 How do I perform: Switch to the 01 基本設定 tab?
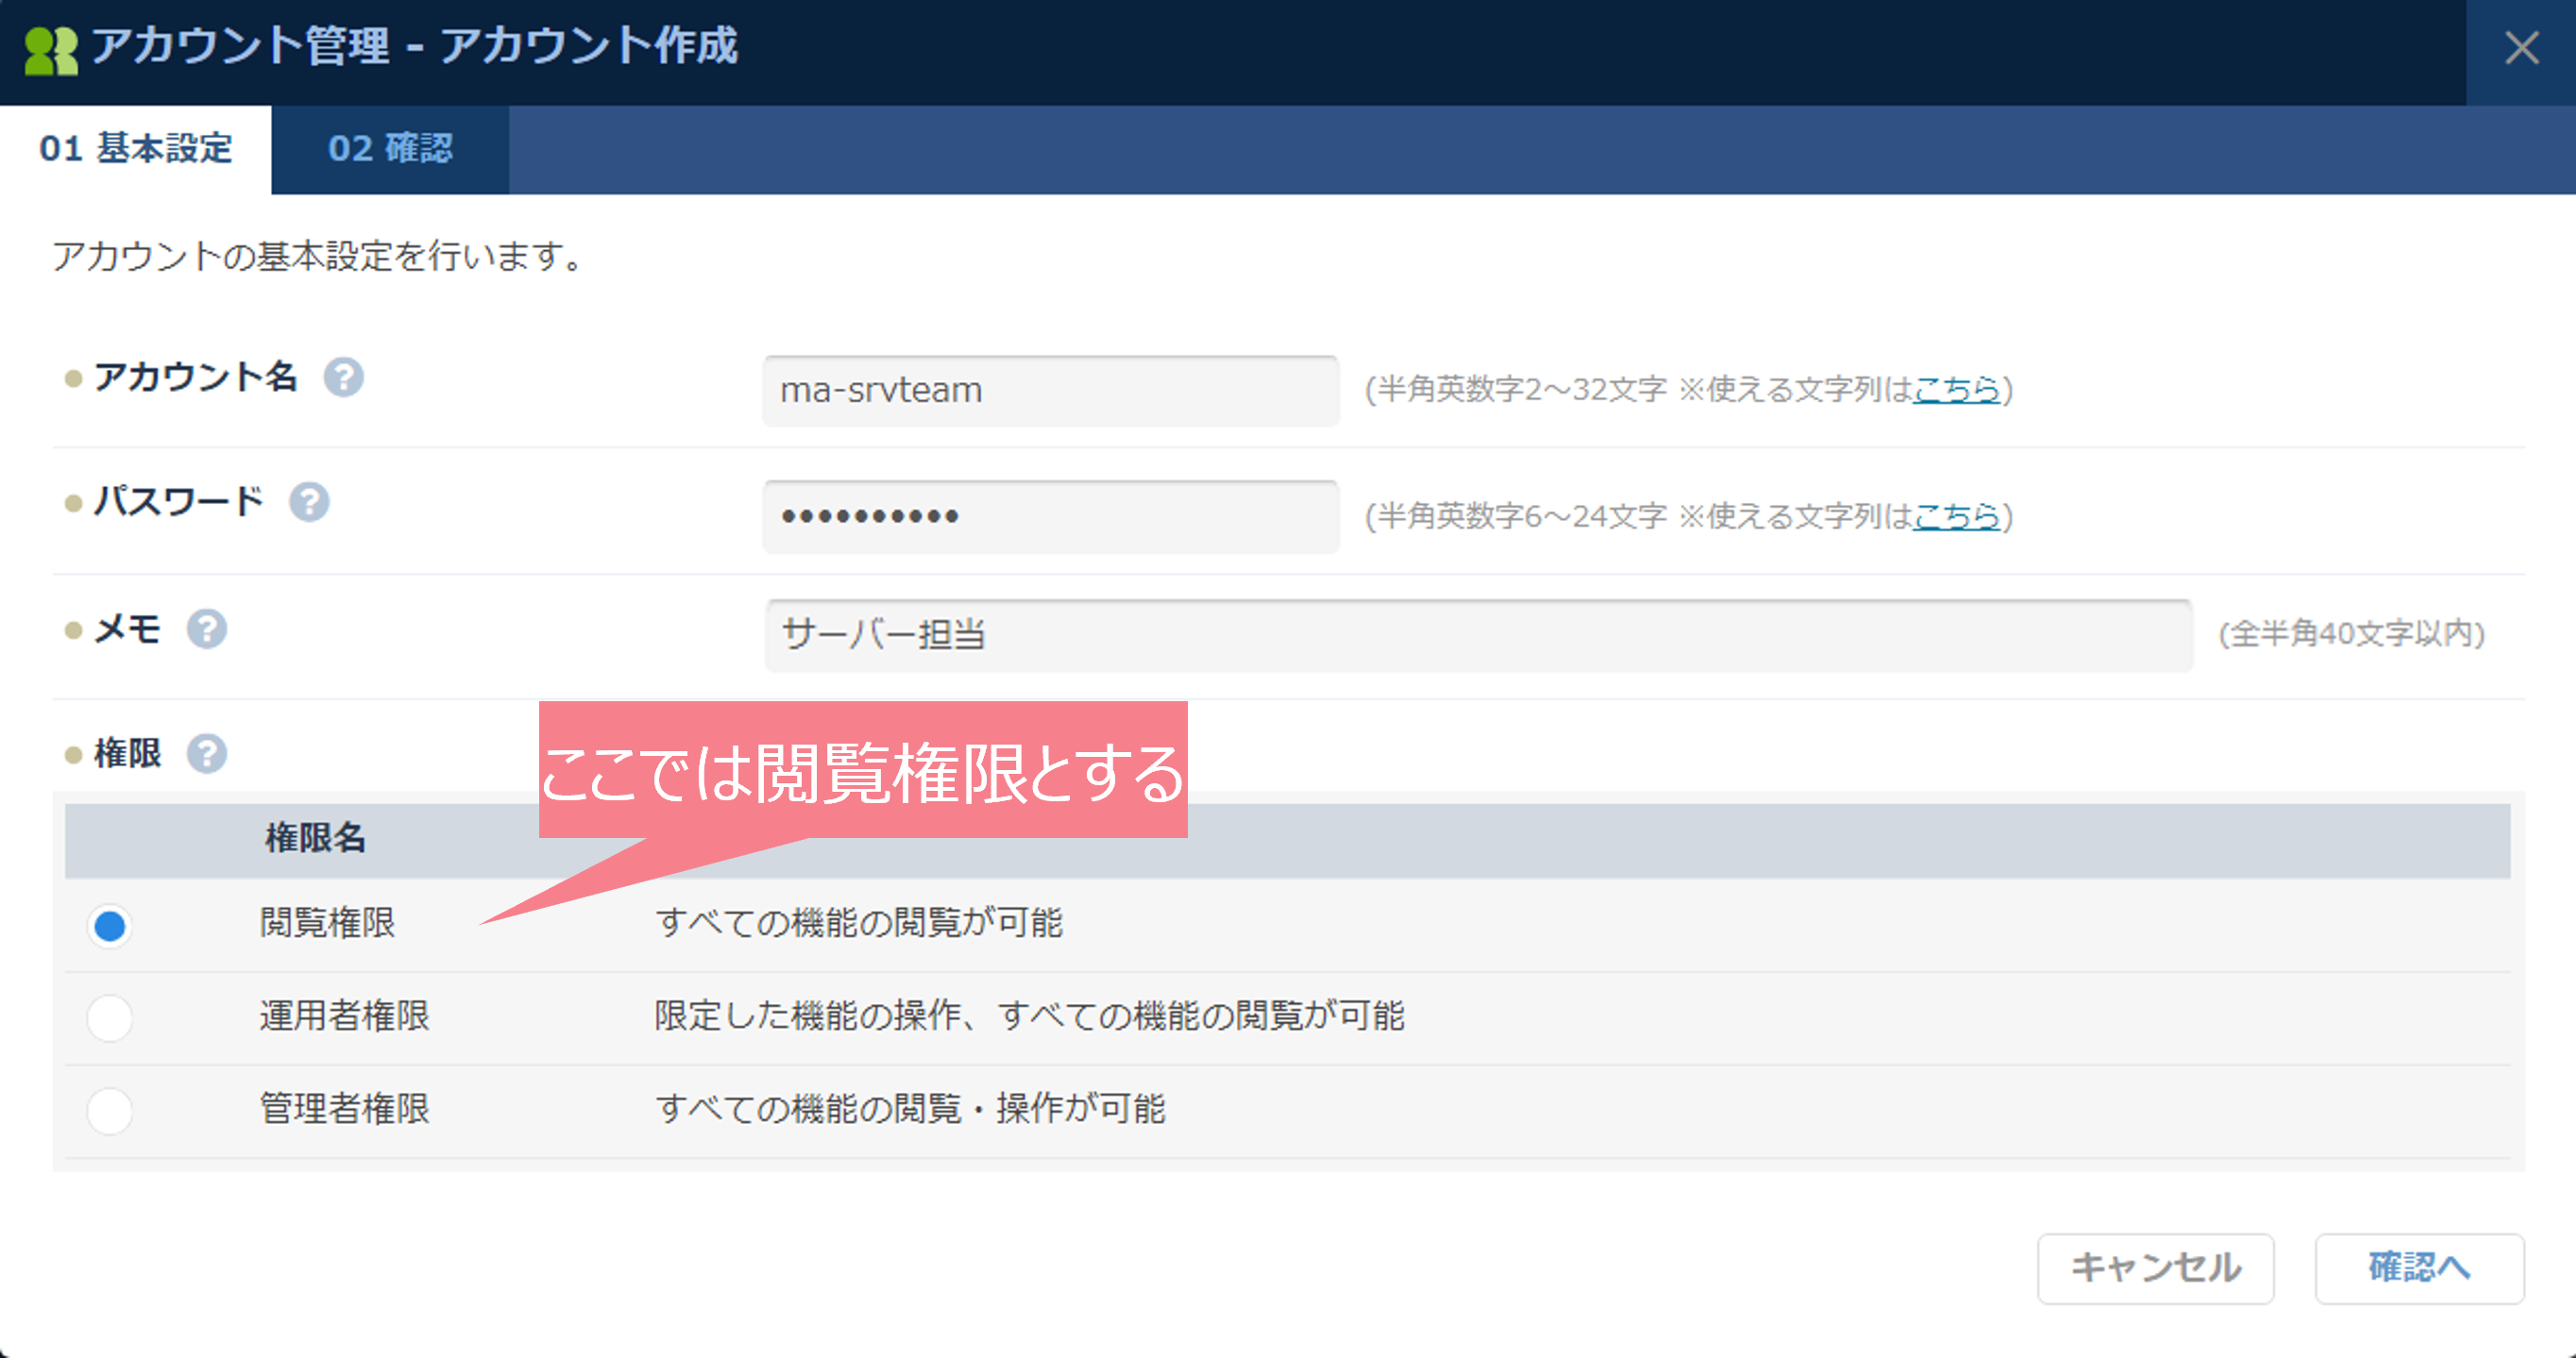click(135, 149)
